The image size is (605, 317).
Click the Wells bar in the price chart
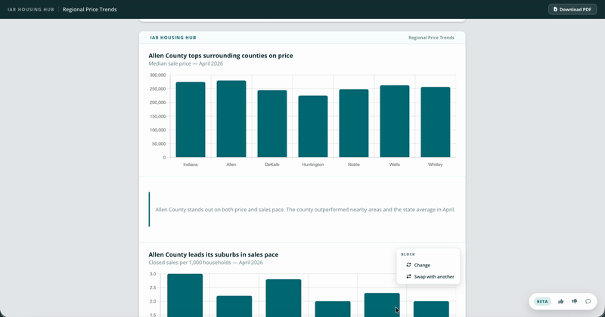(x=394, y=122)
